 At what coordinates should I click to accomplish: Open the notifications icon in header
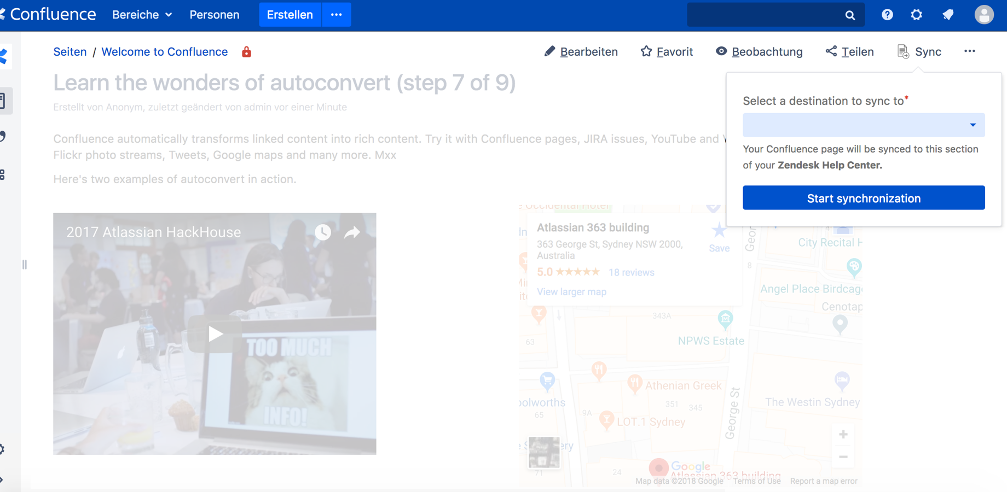coord(948,15)
